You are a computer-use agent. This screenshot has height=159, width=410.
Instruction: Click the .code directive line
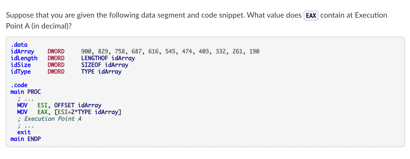(19, 85)
